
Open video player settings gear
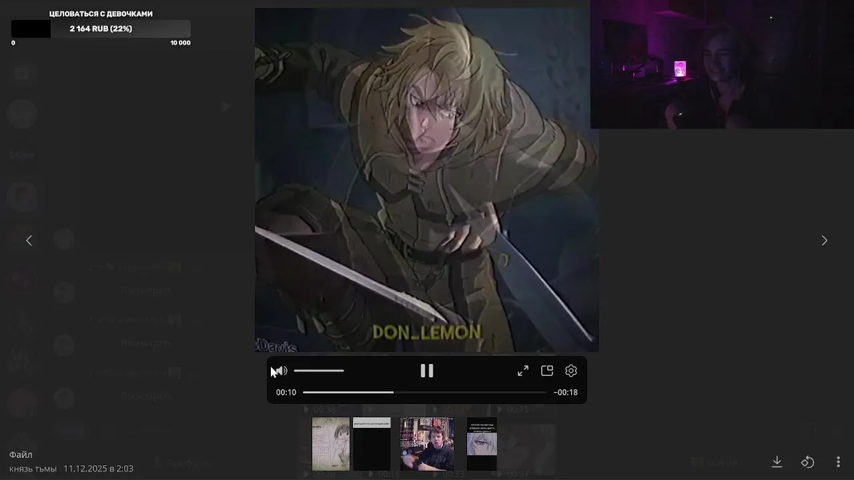[571, 371]
